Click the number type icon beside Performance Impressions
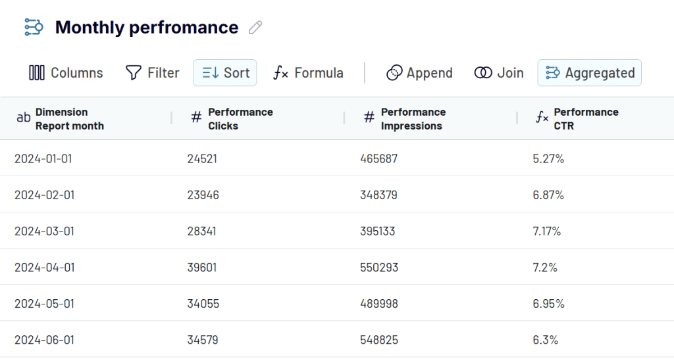This screenshot has height=359, width=674. click(369, 117)
